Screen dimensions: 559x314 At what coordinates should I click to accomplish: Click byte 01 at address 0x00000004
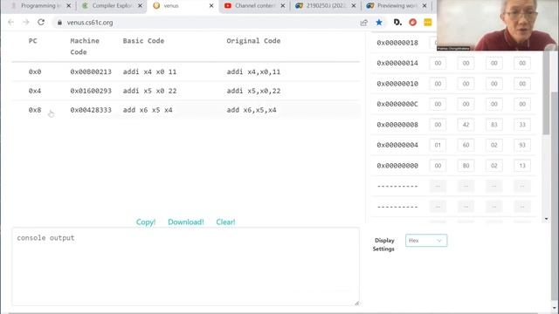click(438, 145)
